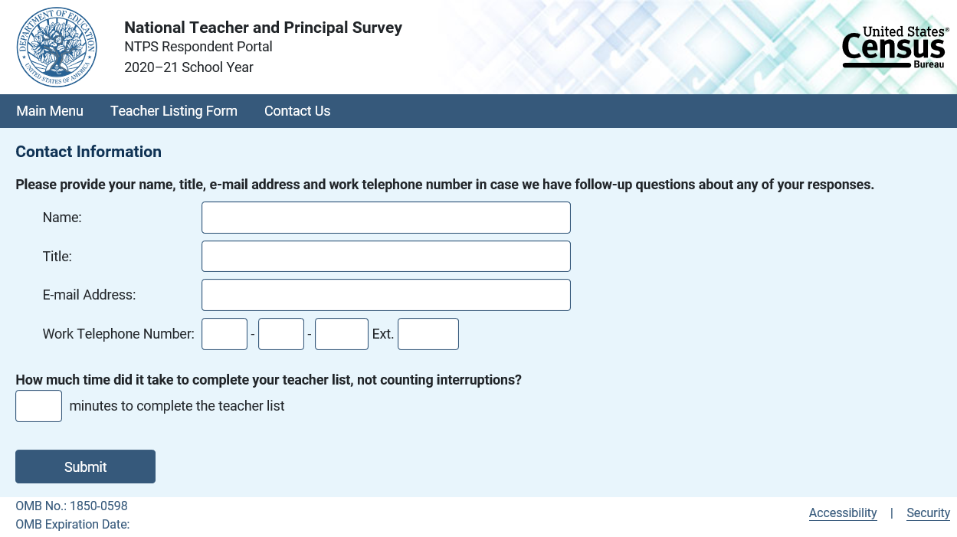Image resolution: width=957 pixels, height=537 pixels.
Task: Click the Department of Education seal logo
Action: (x=57, y=47)
